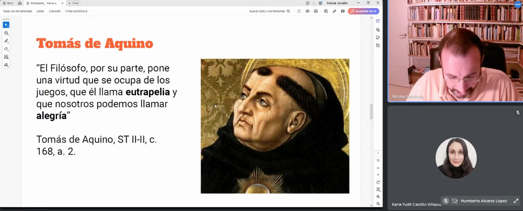Viewport: 523px width, 211px height.
Task: Open the Convertir menu
Action: coord(55,11)
